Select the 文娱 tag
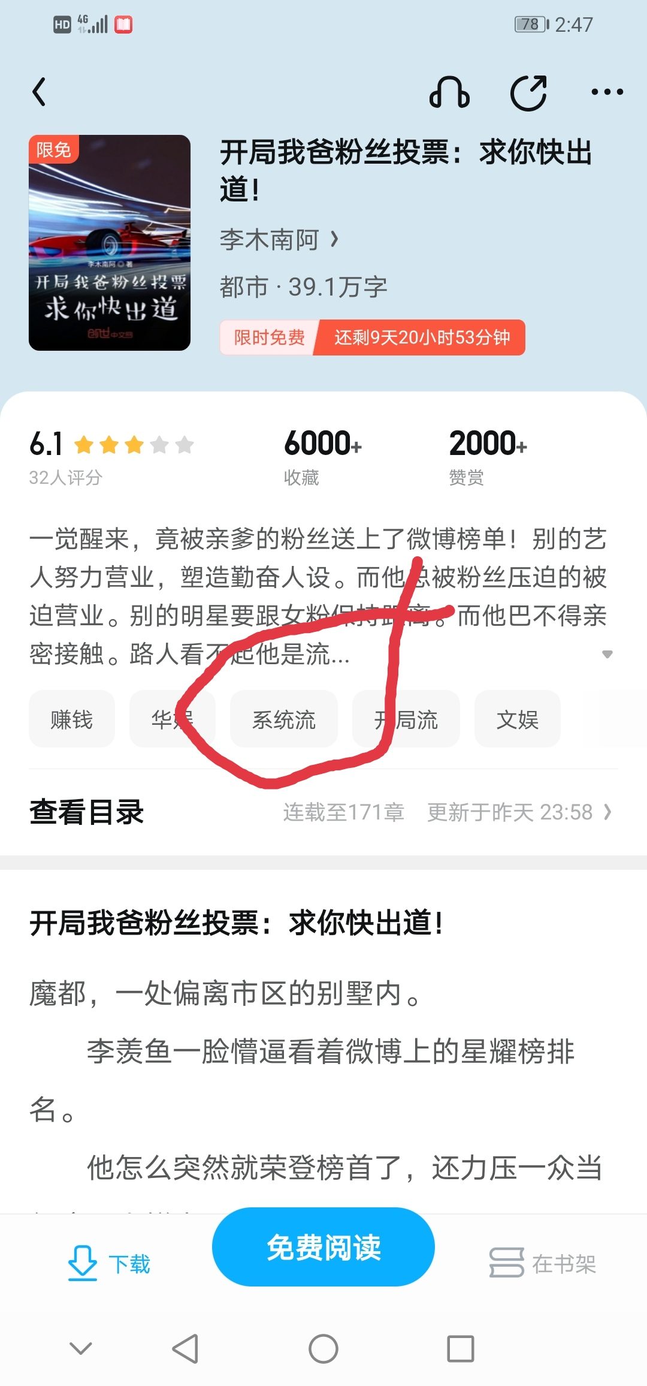This screenshot has width=647, height=1386. [518, 719]
